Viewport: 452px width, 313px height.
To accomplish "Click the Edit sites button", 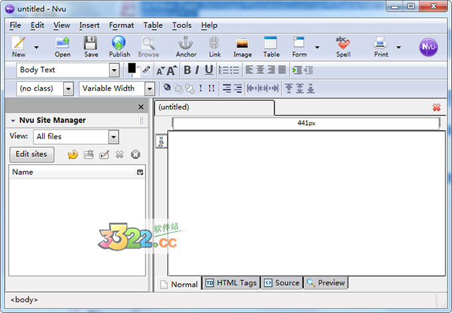I will pyautogui.click(x=32, y=154).
